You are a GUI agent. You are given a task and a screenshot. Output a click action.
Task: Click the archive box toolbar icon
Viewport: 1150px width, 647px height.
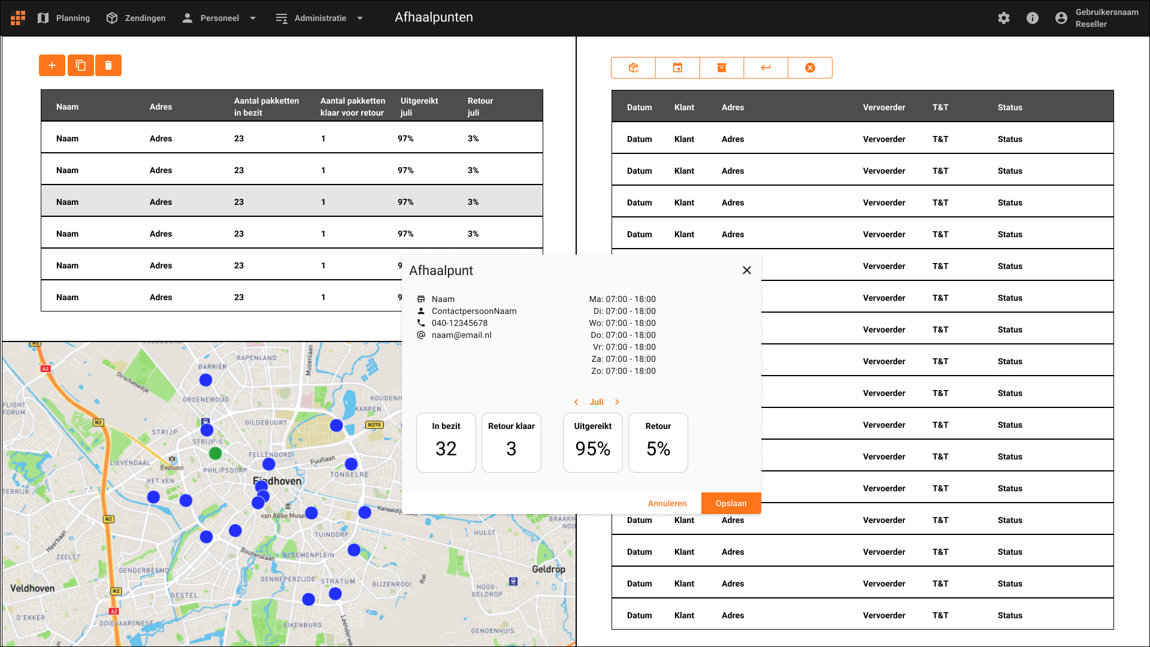point(722,68)
